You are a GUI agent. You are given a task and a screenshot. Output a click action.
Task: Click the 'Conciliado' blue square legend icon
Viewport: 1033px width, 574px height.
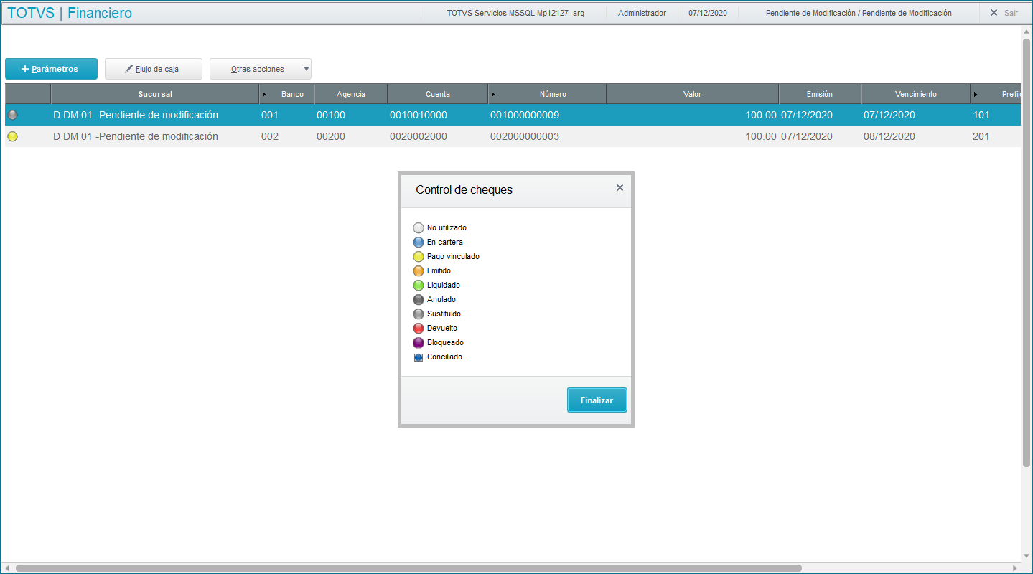click(x=419, y=357)
